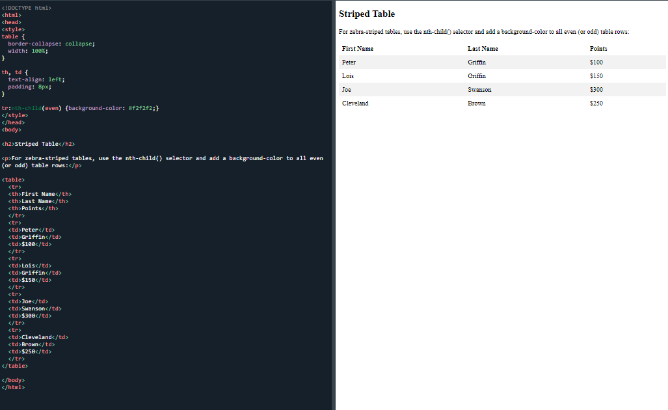Screen dimensions: 668x410
Task: Click the "$250" cell in Cleveland's row
Action: coord(596,103)
